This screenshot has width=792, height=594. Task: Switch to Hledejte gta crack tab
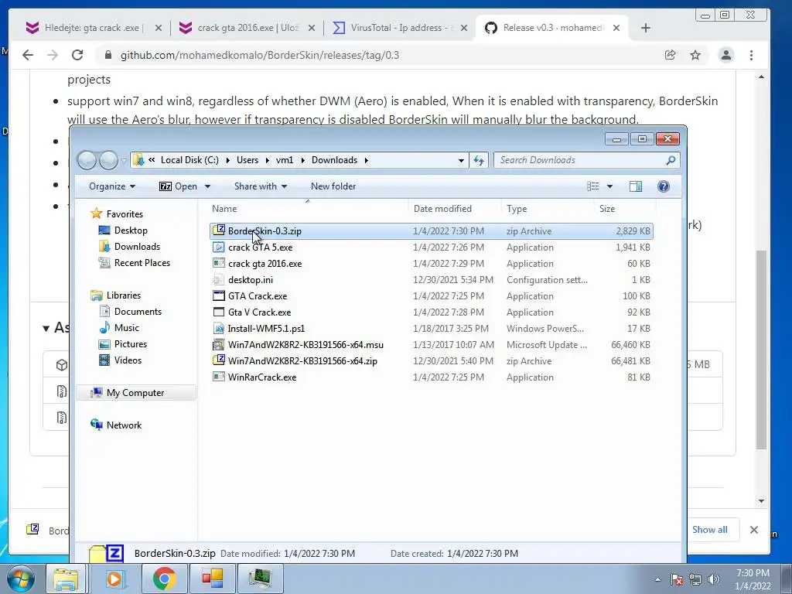(94, 28)
